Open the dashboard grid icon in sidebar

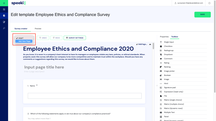pyautogui.click(x=4, y=9)
